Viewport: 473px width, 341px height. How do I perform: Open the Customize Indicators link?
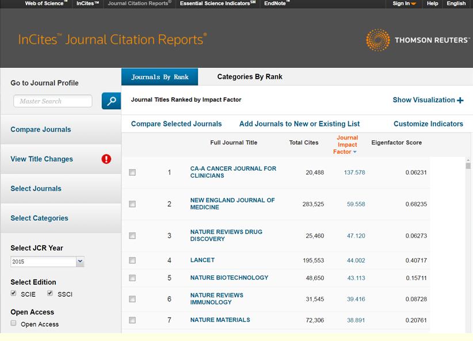click(428, 124)
